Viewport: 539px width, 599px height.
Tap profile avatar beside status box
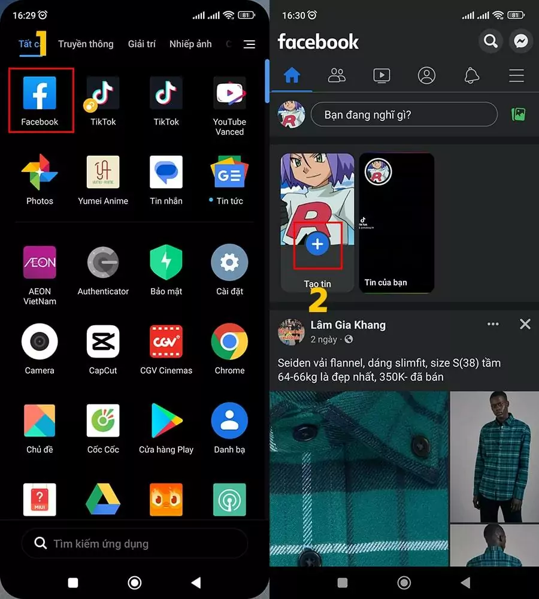(x=291, y=114)
